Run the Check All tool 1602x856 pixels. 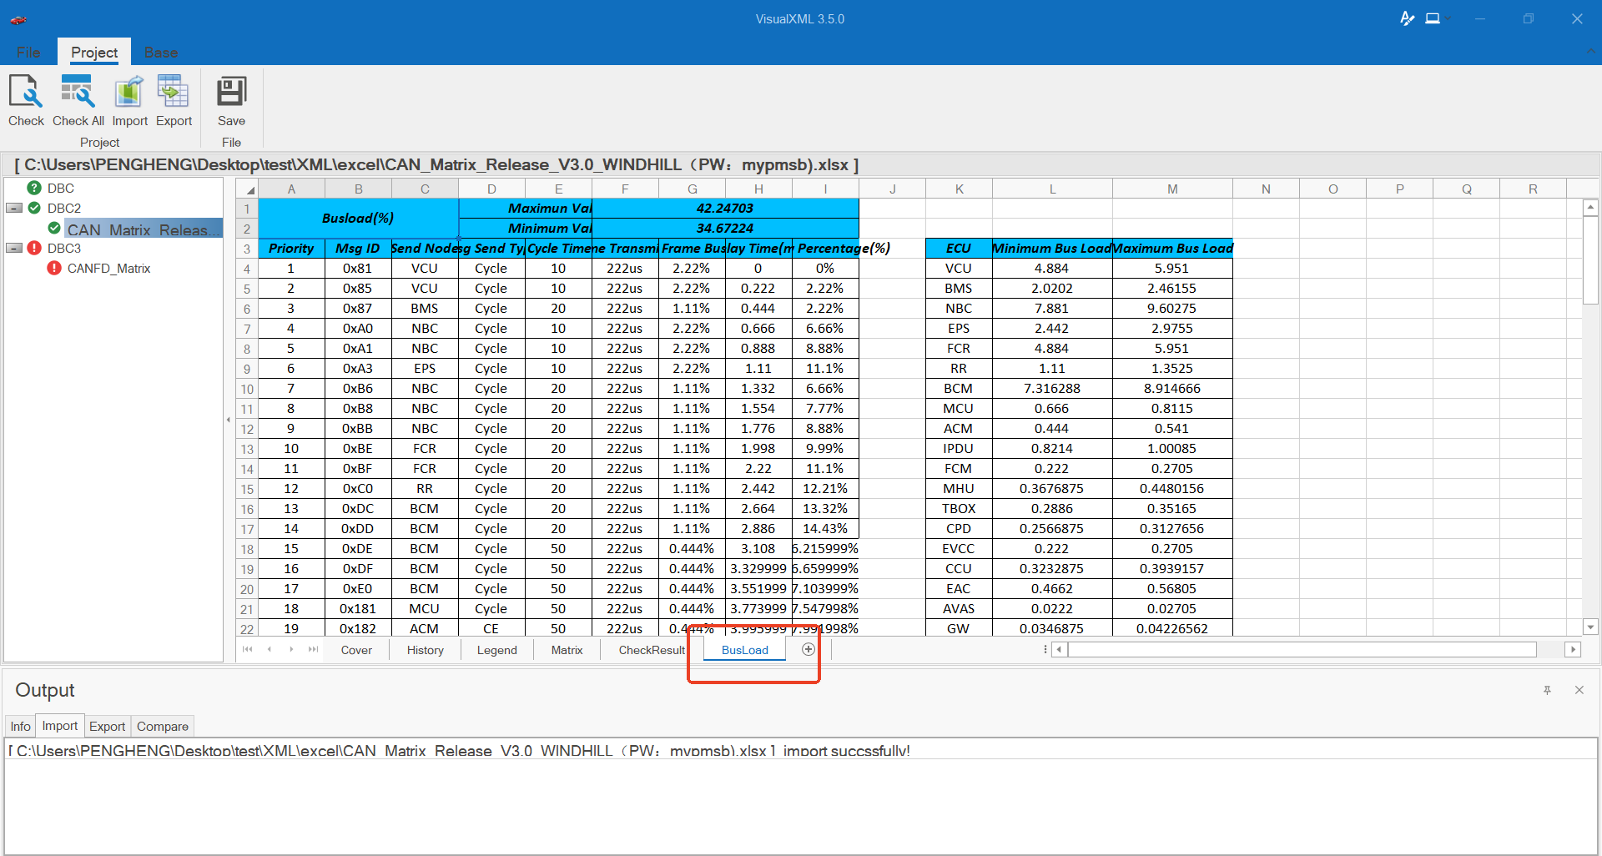[78, 92]
